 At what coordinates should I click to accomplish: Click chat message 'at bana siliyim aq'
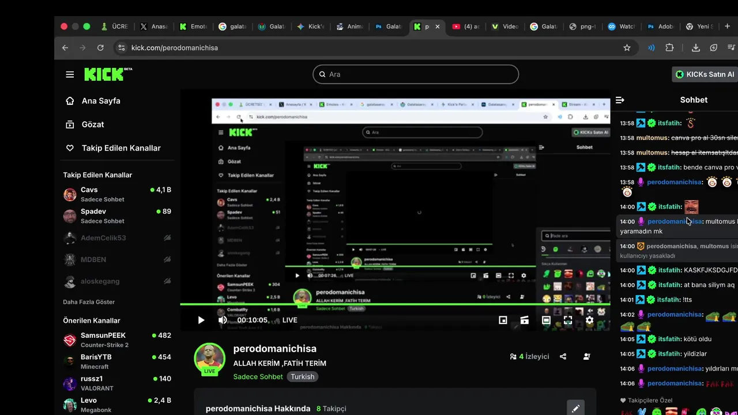tap(709, 285)
